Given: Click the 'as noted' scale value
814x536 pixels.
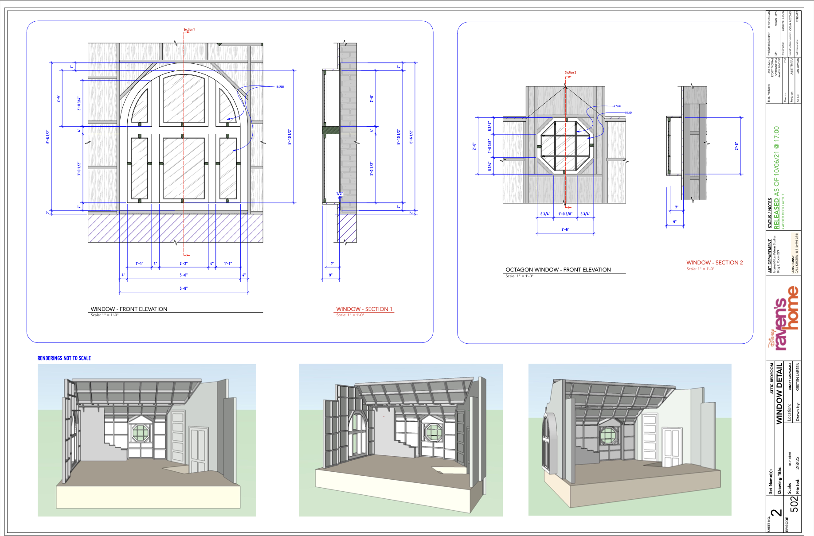Looking at the screenshot, I should click(x=790, y=459).
